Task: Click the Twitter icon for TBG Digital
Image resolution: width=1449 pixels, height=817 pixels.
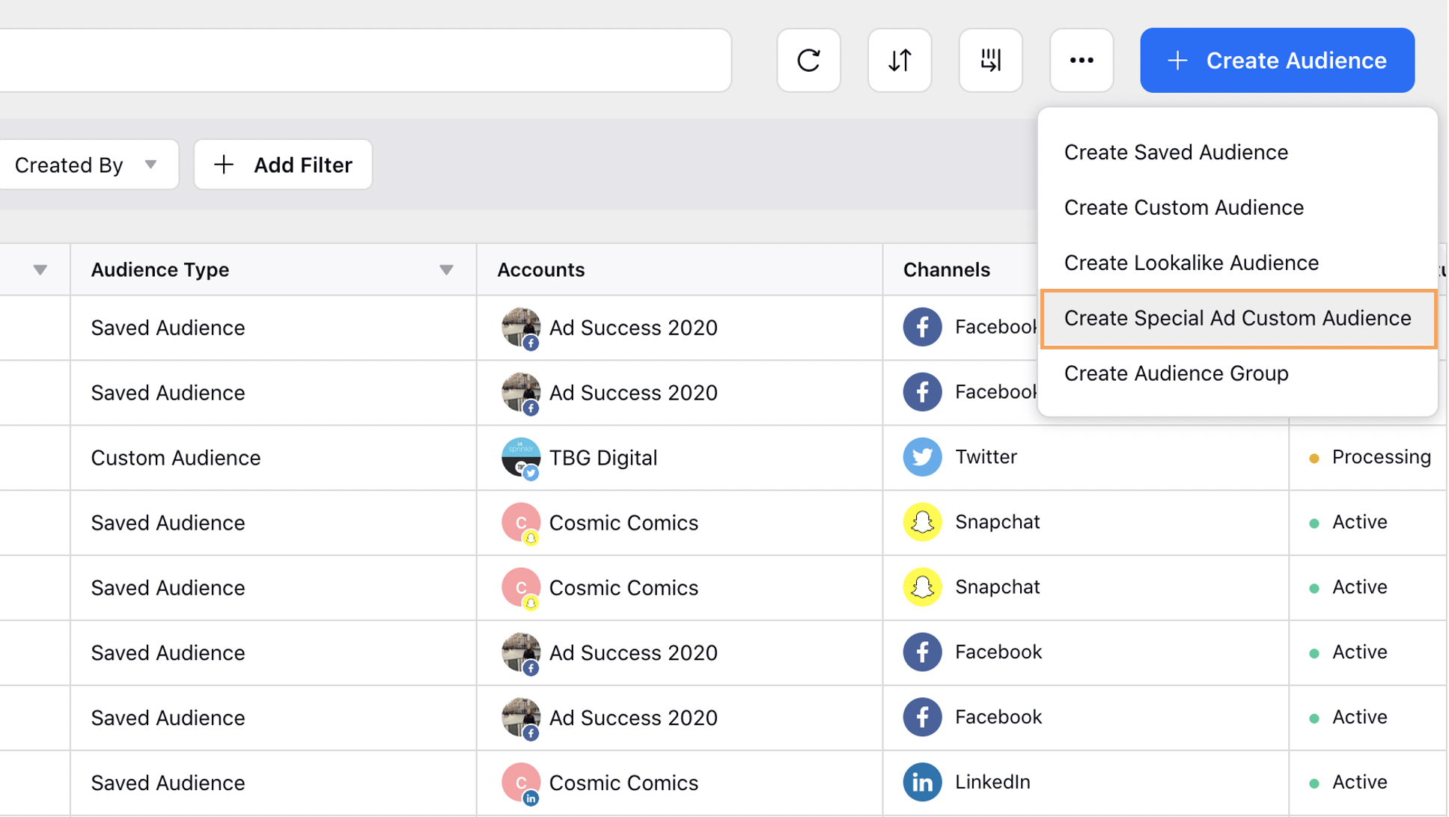Action: (x=921, y=457)
